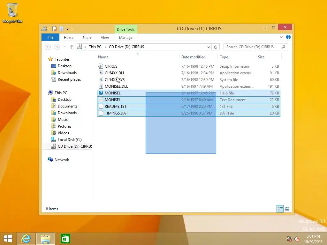327x245 pixels.
Task: Go up one level with Up arrow
Action: pos(72,47)
